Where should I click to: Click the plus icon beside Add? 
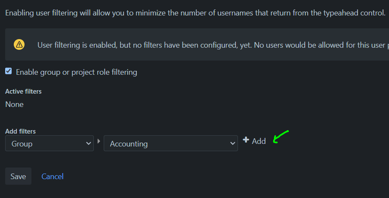coord(246,140)
